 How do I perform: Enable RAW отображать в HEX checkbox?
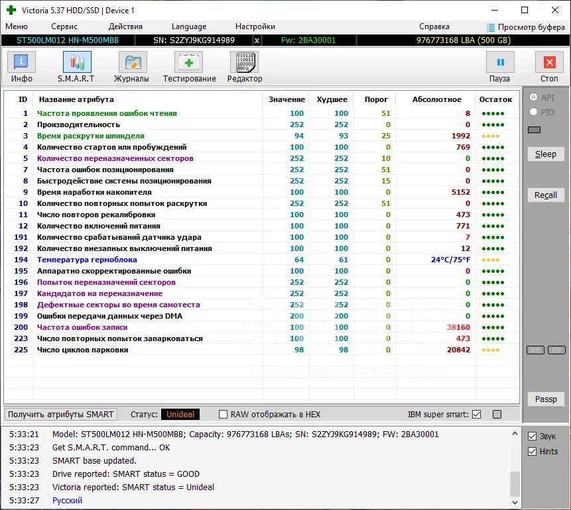click(223, 415)
